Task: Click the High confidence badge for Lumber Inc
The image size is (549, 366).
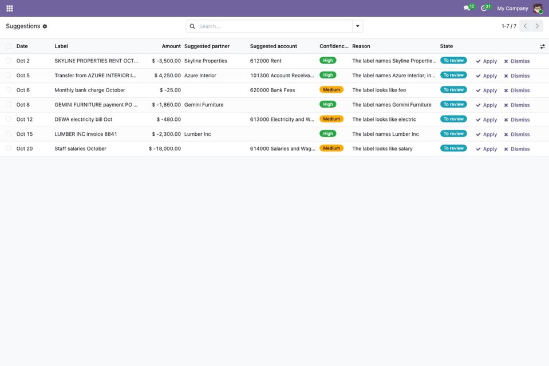Action: [327, 134]
